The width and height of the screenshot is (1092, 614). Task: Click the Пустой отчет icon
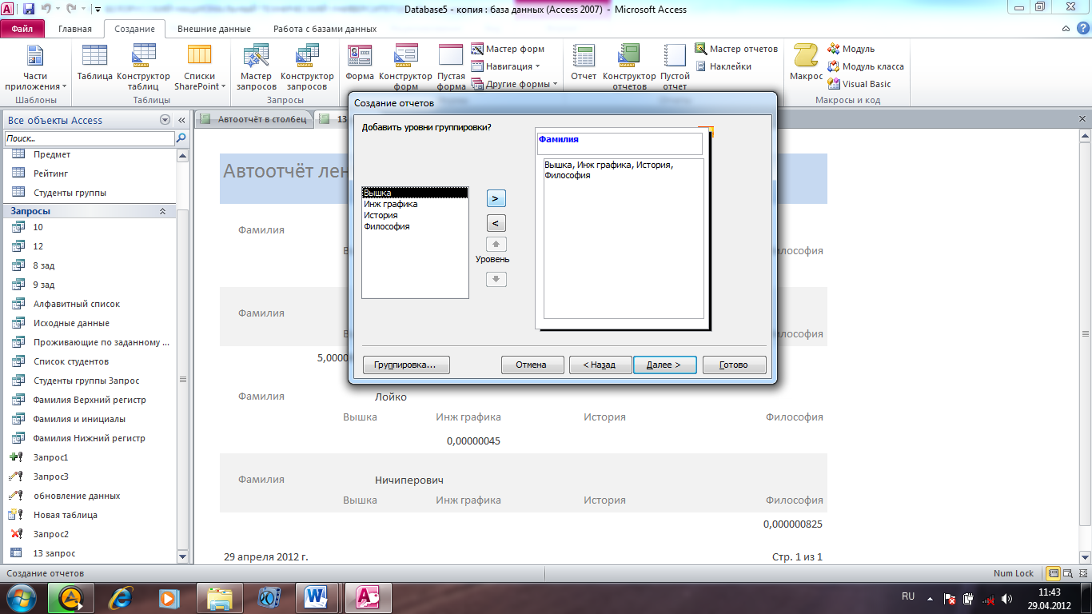coord(675,67)
